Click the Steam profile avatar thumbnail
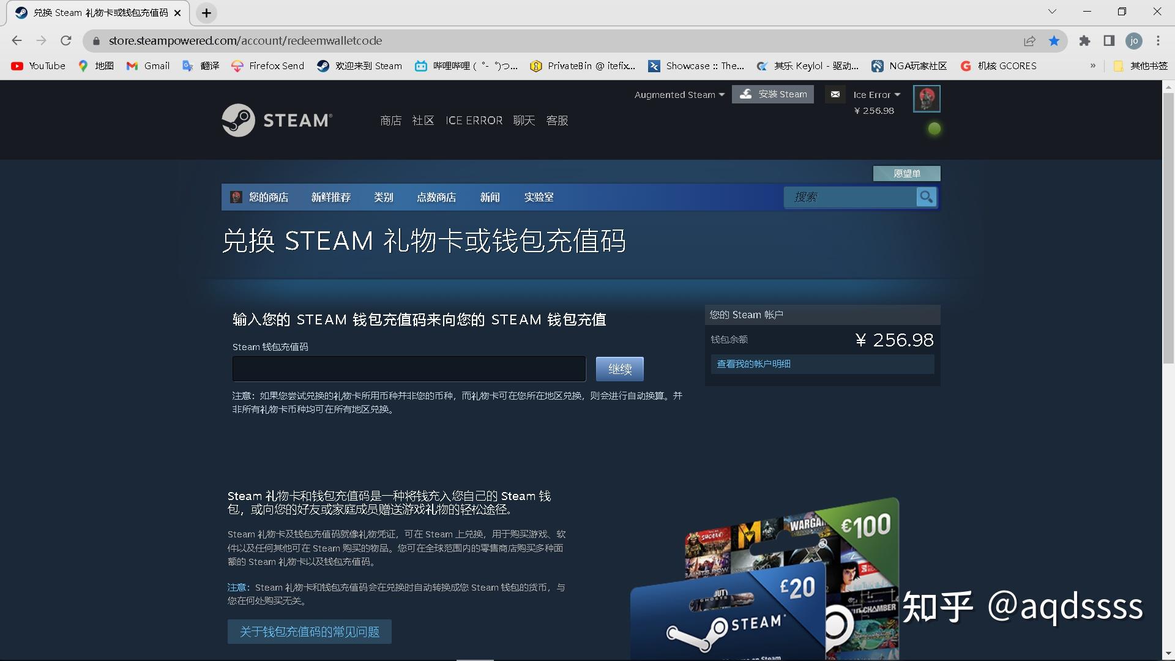The image size is (1175, 661). pos(926,99)
